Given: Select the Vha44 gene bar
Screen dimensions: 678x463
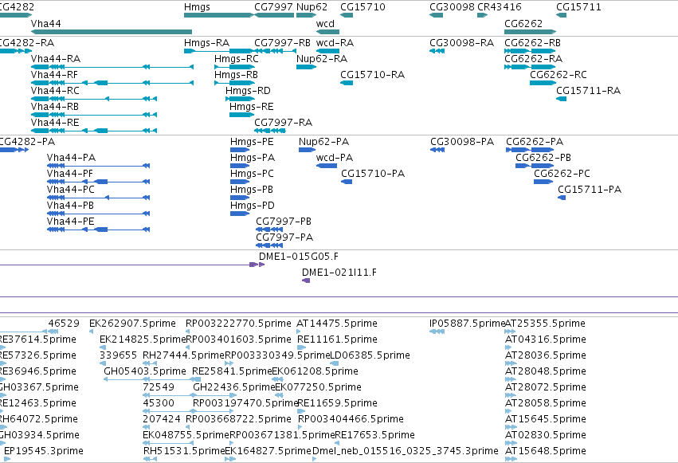Looking at the screenshot, I should click(112, 32).
